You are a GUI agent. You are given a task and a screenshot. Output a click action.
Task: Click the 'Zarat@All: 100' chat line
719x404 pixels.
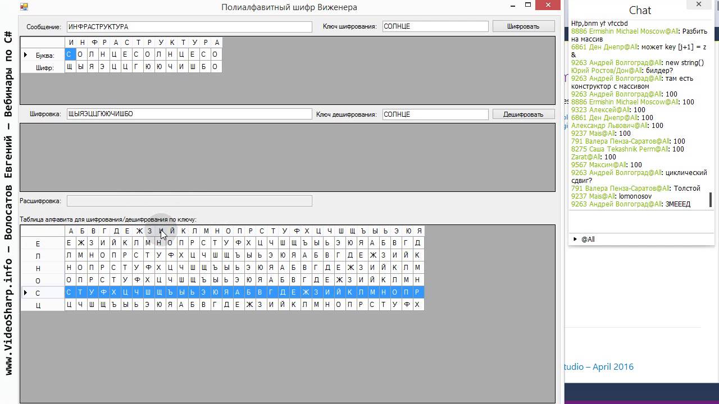[594, 157]
